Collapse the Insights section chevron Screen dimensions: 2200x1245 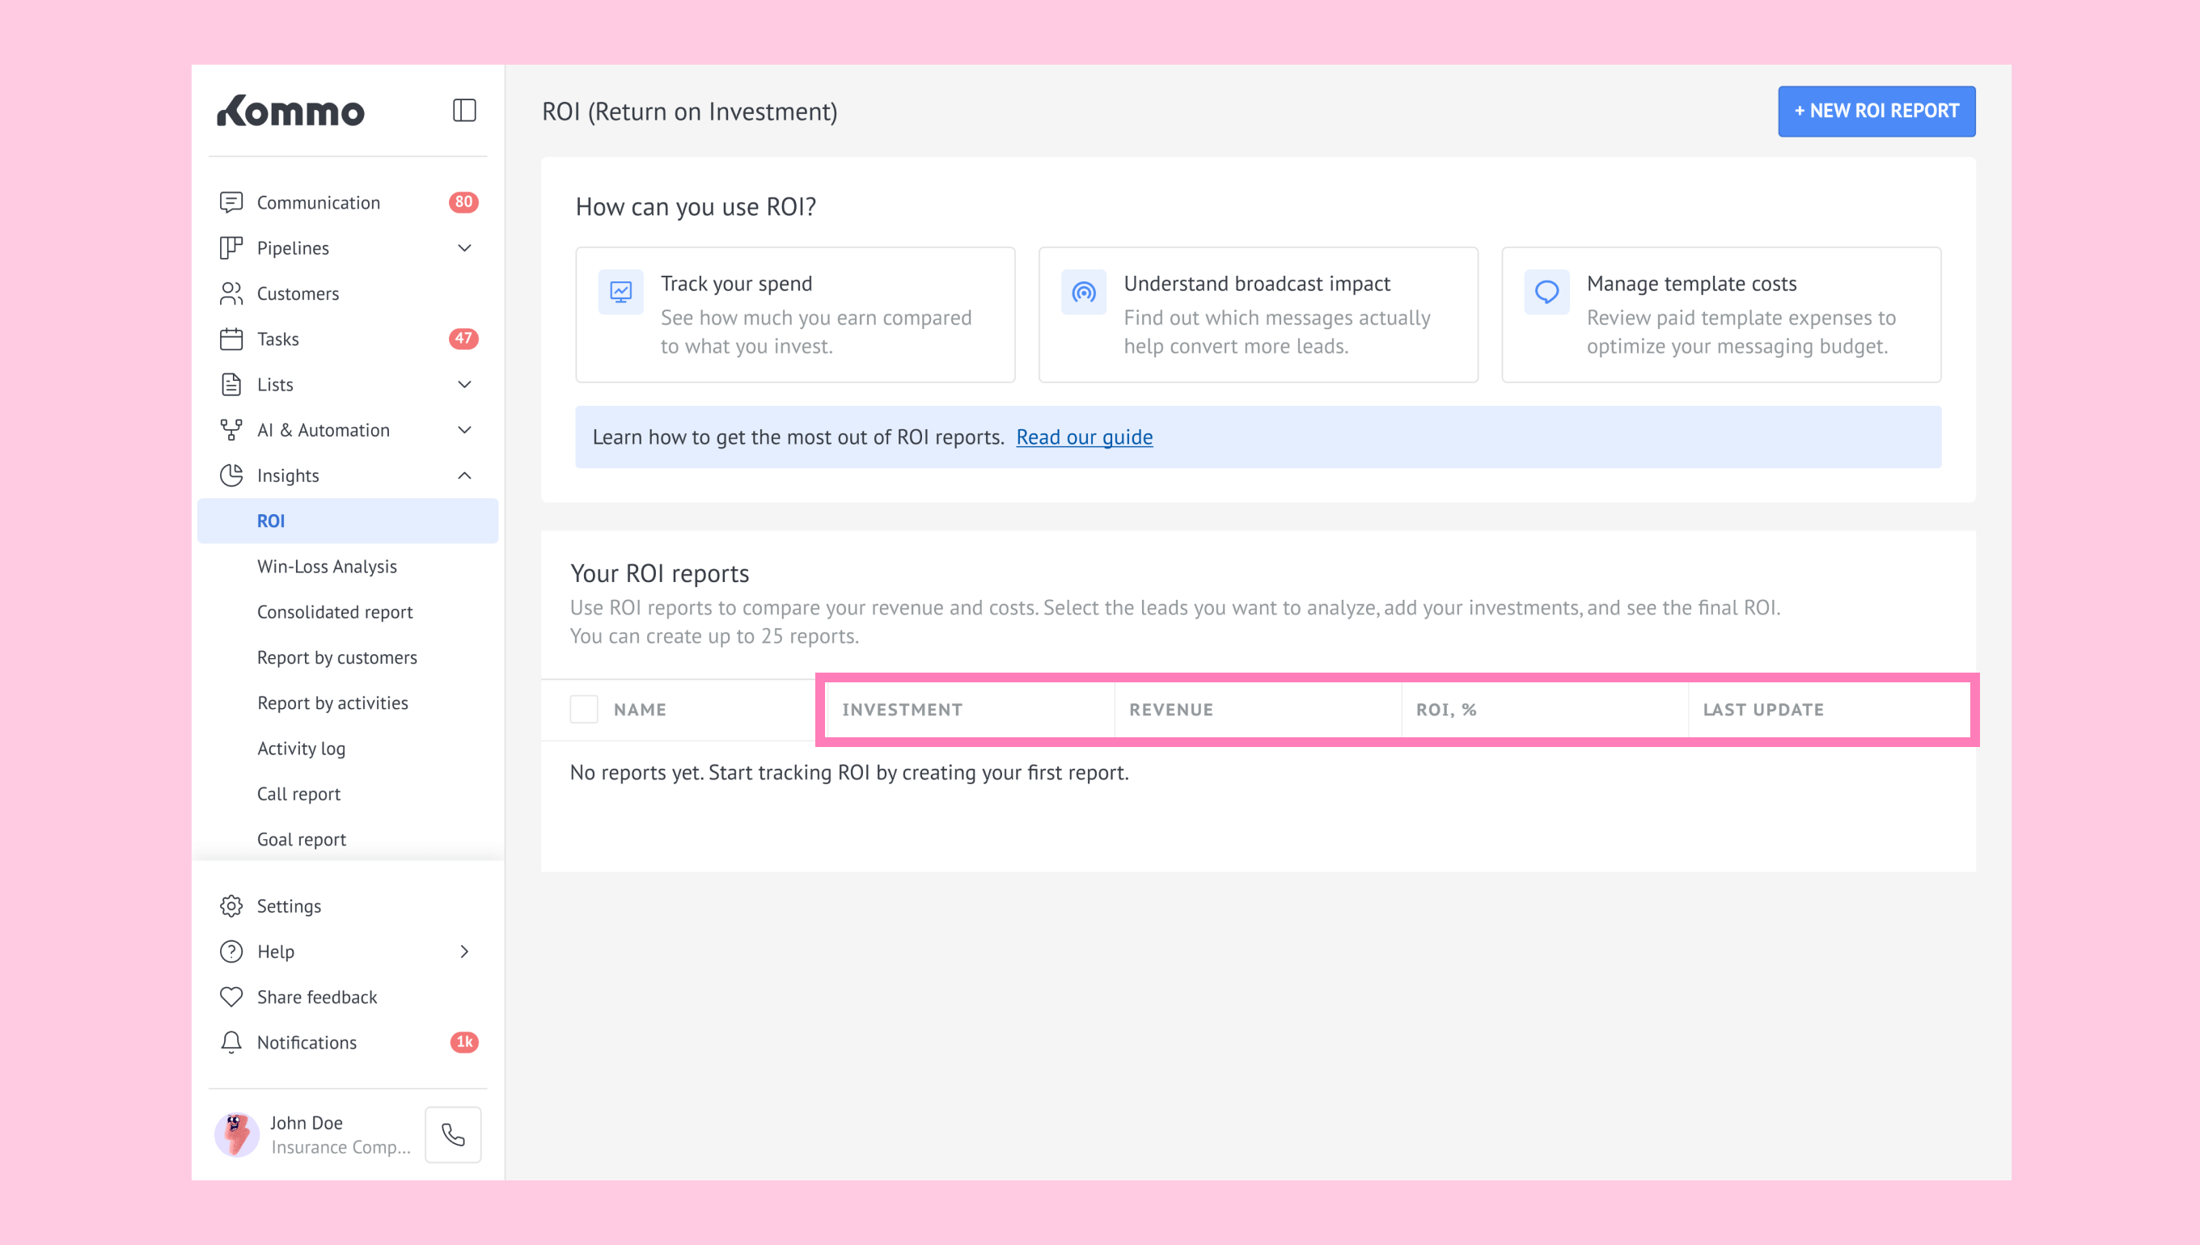(x=464, y=475)
